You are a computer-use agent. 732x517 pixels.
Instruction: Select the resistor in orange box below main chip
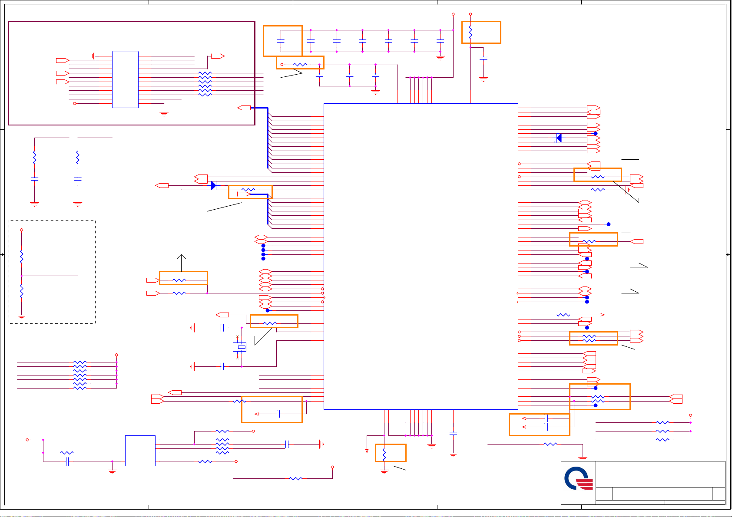pyautogui.click(x=384, y=454)
